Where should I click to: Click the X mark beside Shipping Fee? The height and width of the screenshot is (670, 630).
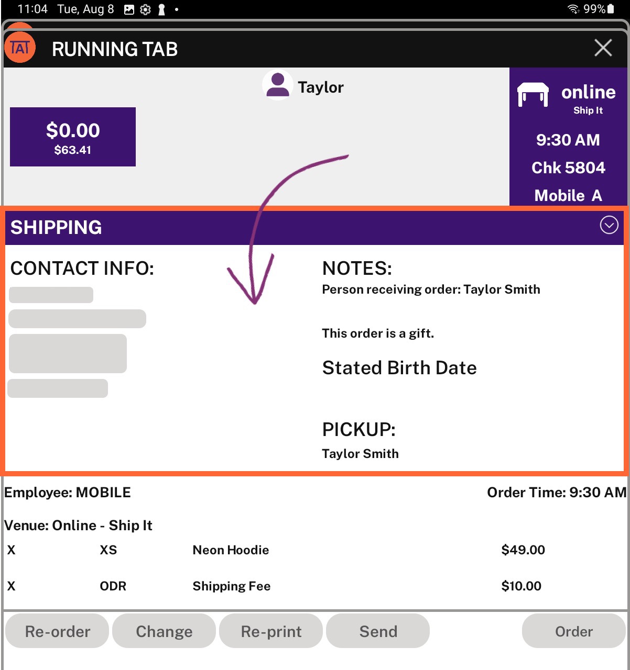pos(12,586)
